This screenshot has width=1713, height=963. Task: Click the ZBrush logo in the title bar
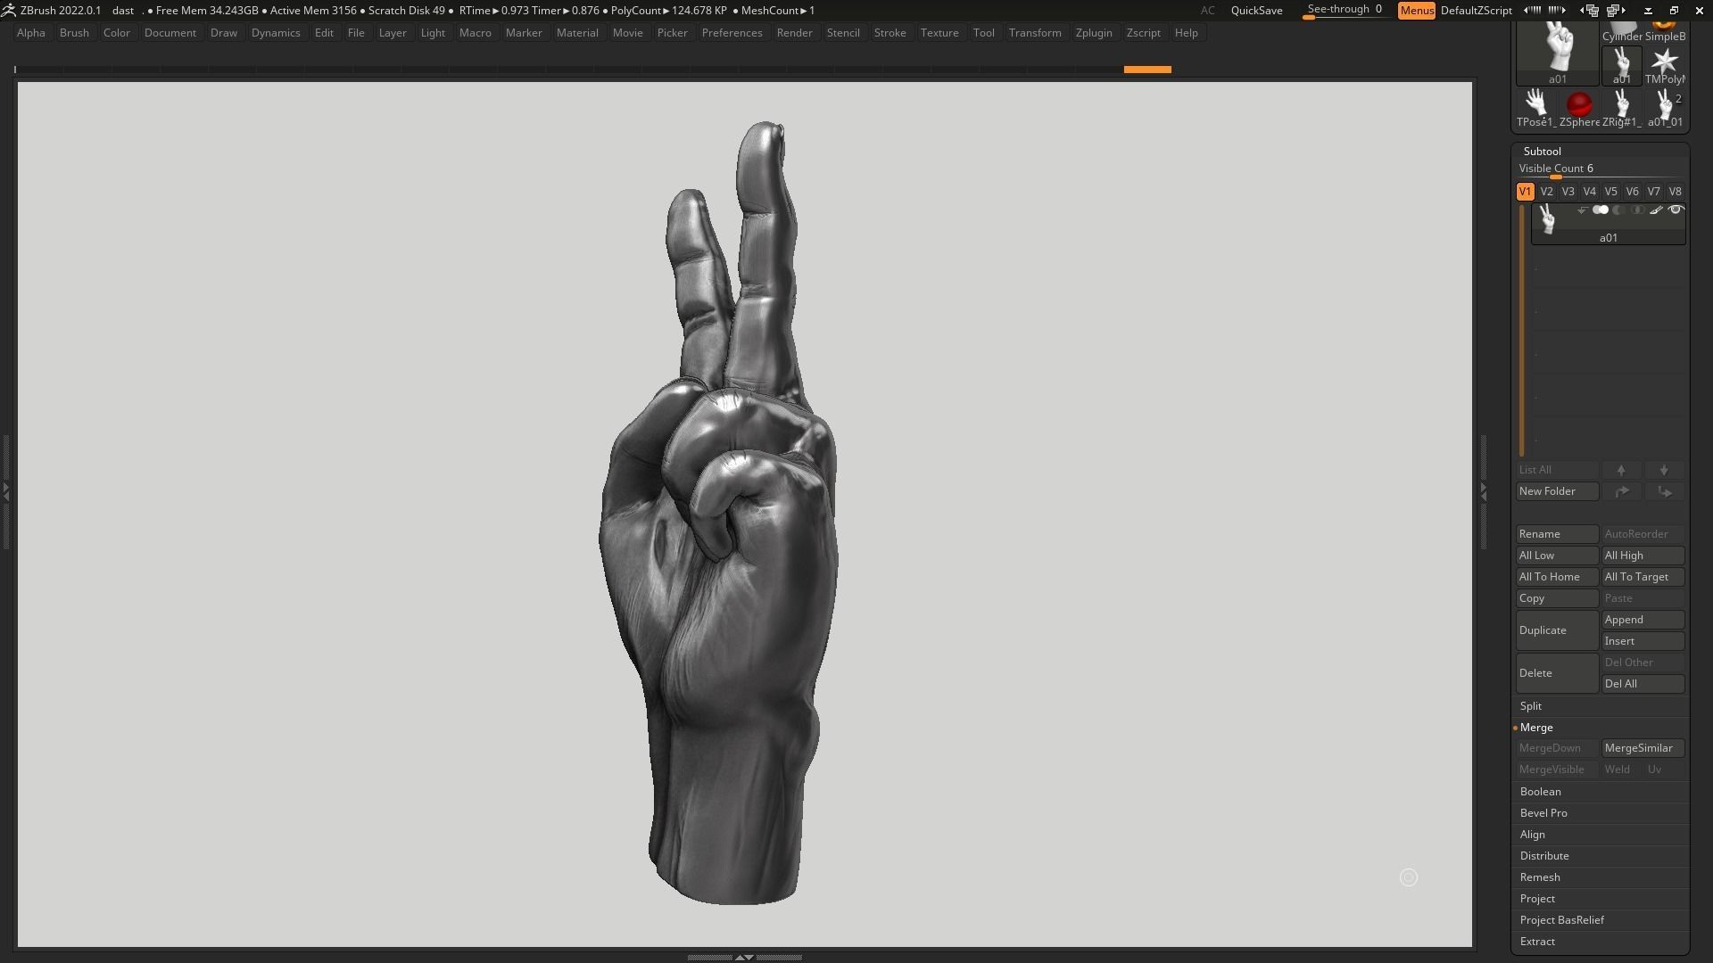click(x=8, y=10)
